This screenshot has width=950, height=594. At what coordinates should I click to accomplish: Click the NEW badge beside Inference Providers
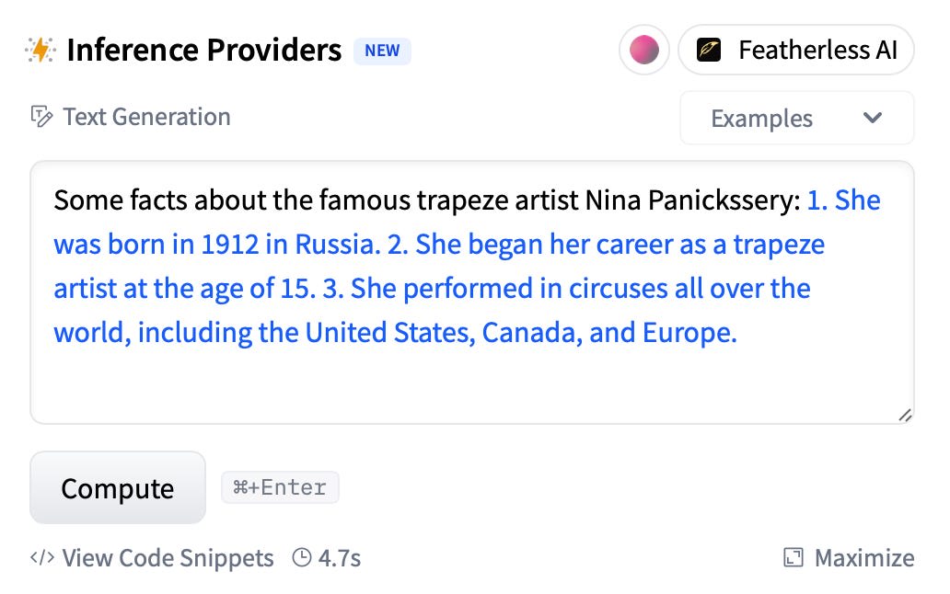click(382, 51)
